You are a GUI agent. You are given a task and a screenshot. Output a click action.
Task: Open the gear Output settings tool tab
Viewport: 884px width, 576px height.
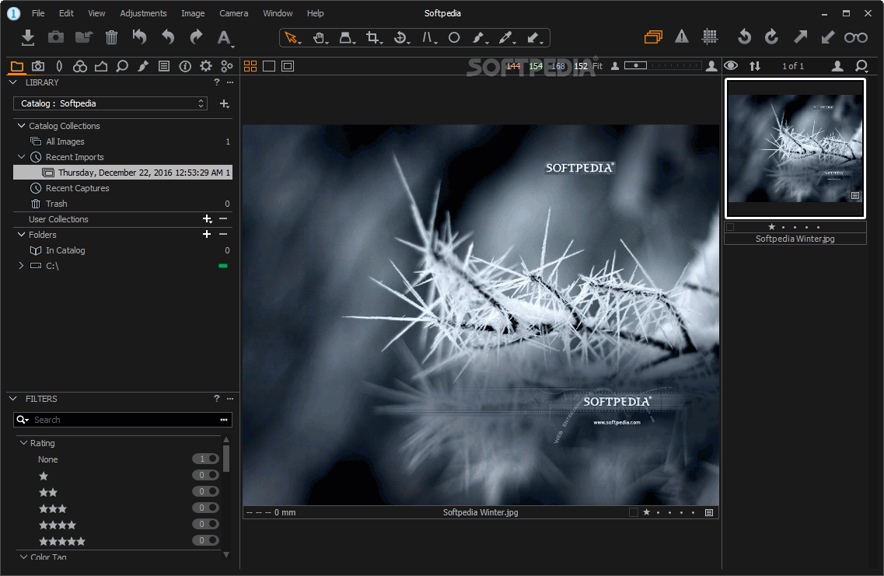tap(206, 67)
